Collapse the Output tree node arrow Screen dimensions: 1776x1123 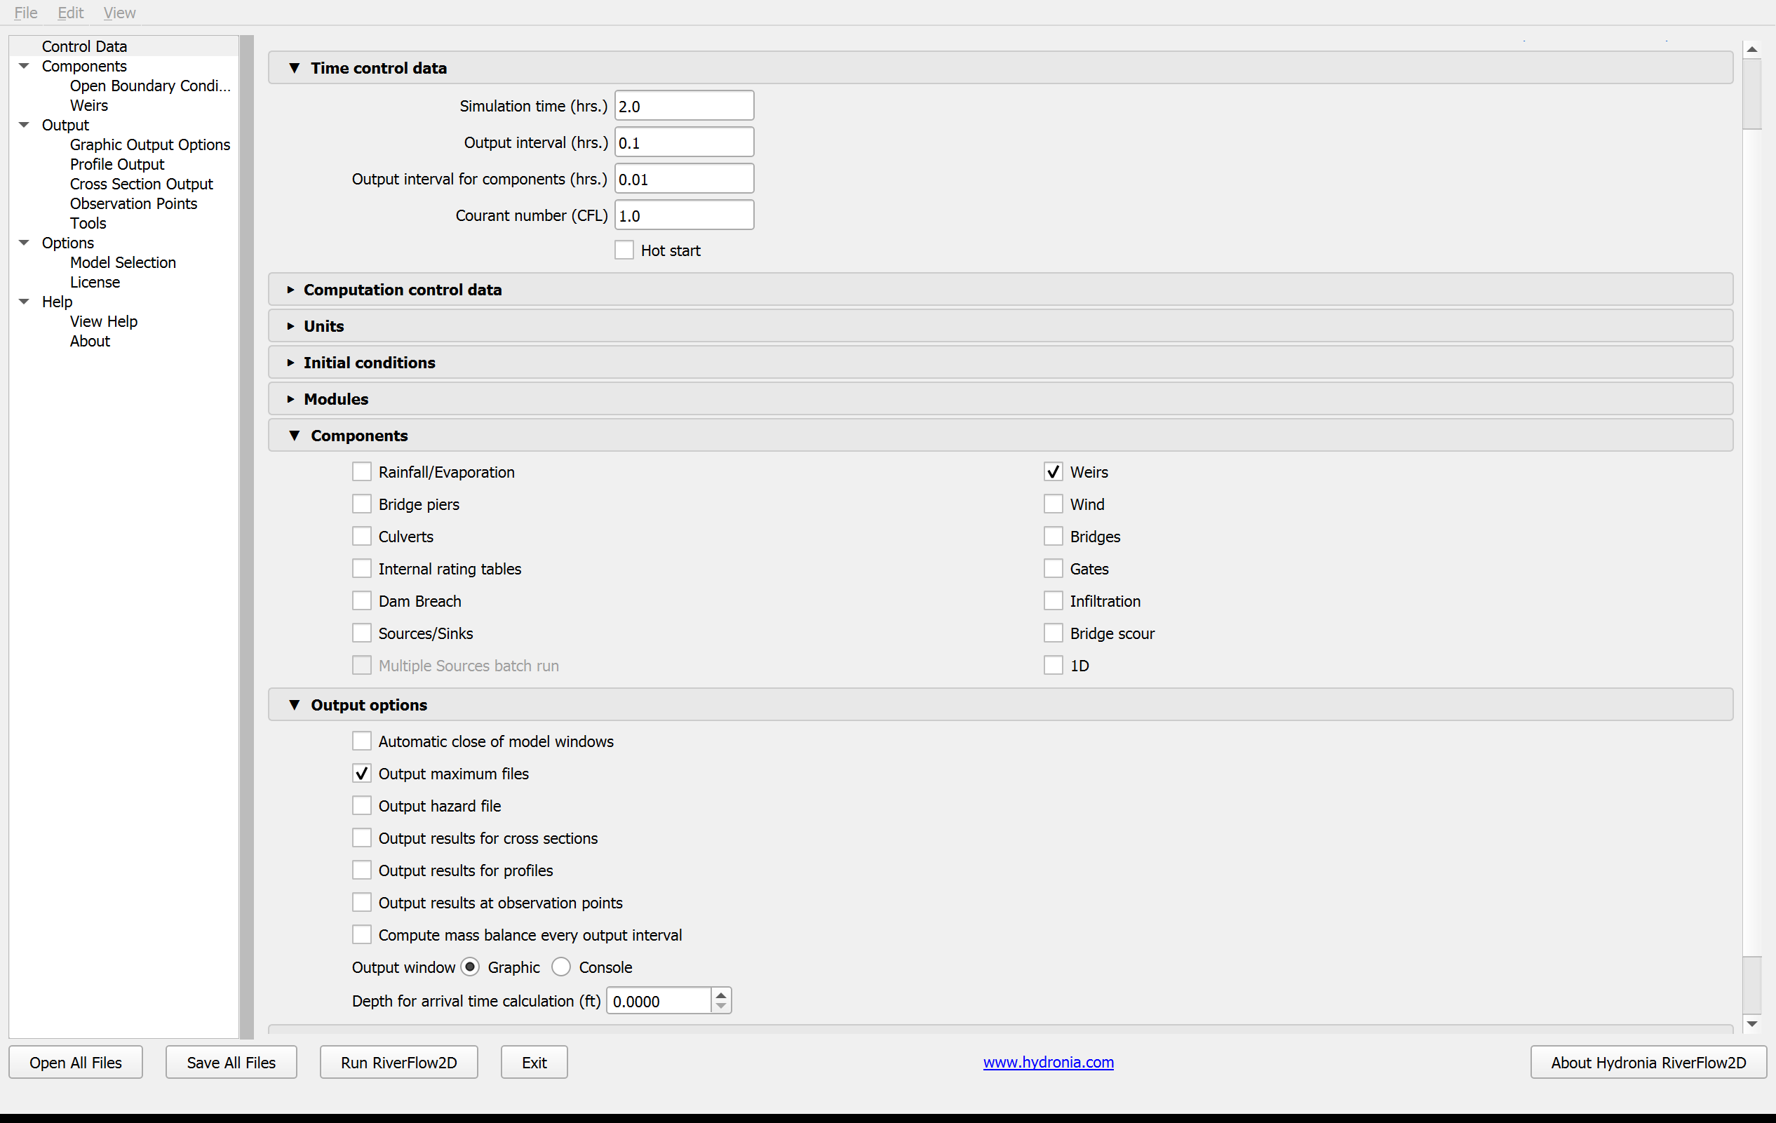coord(24,126)
